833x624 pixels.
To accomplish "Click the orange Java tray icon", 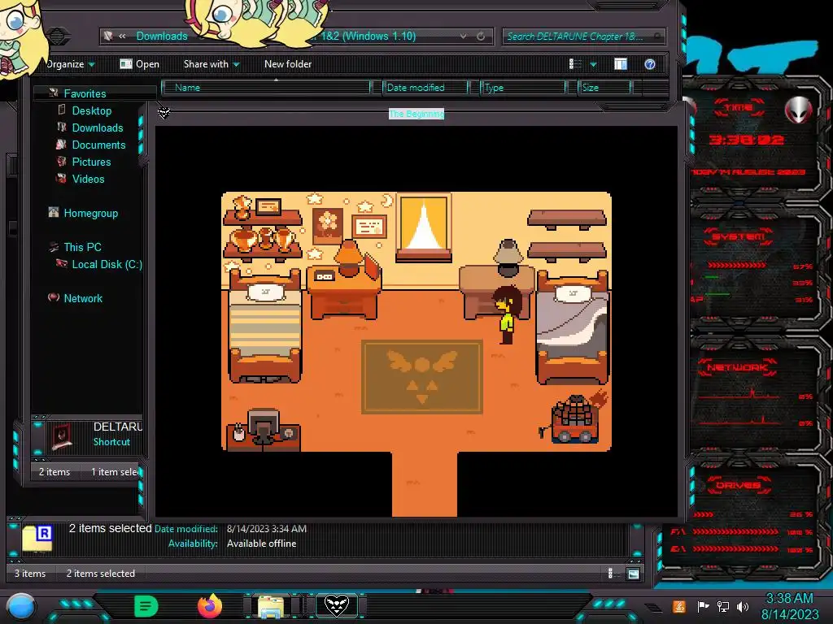I will 678,606.
